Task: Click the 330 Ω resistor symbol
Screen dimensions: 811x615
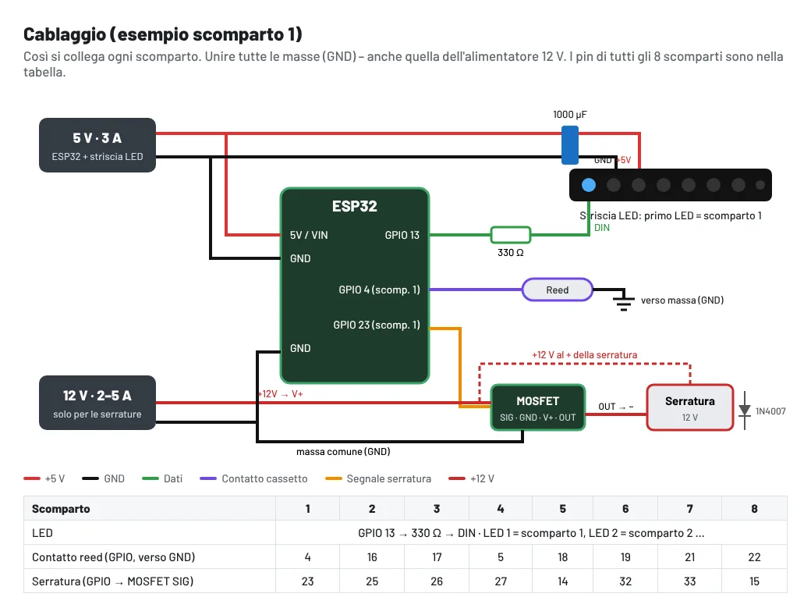Action: coord(511,234)
